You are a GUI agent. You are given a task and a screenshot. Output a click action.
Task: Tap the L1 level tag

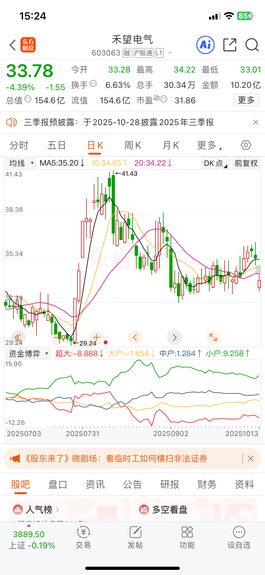tap(159, 53)
